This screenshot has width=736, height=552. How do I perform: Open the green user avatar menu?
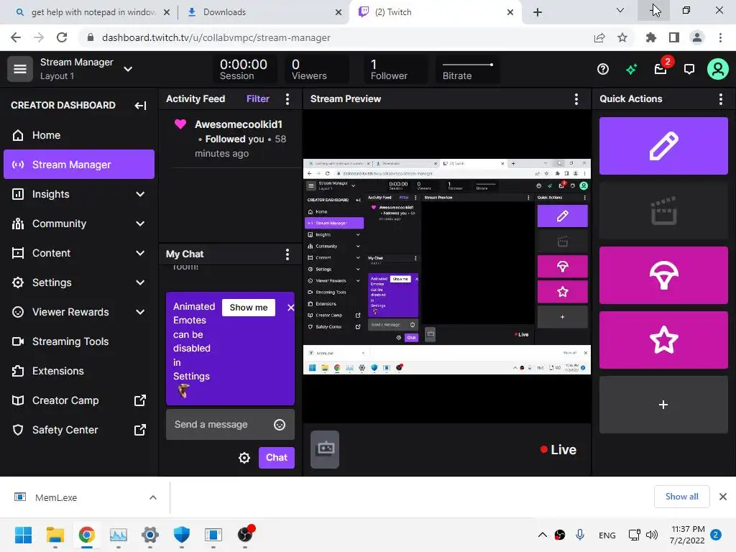coord(718,69)
